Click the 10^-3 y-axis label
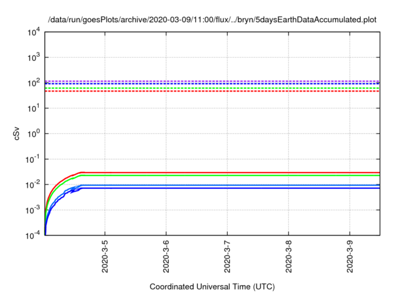The width and height of the screenshot is (419, 293). click(33, 211)
